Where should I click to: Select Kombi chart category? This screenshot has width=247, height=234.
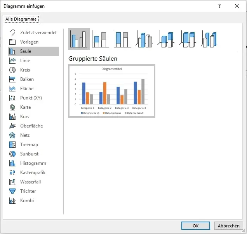pos(27,201)
